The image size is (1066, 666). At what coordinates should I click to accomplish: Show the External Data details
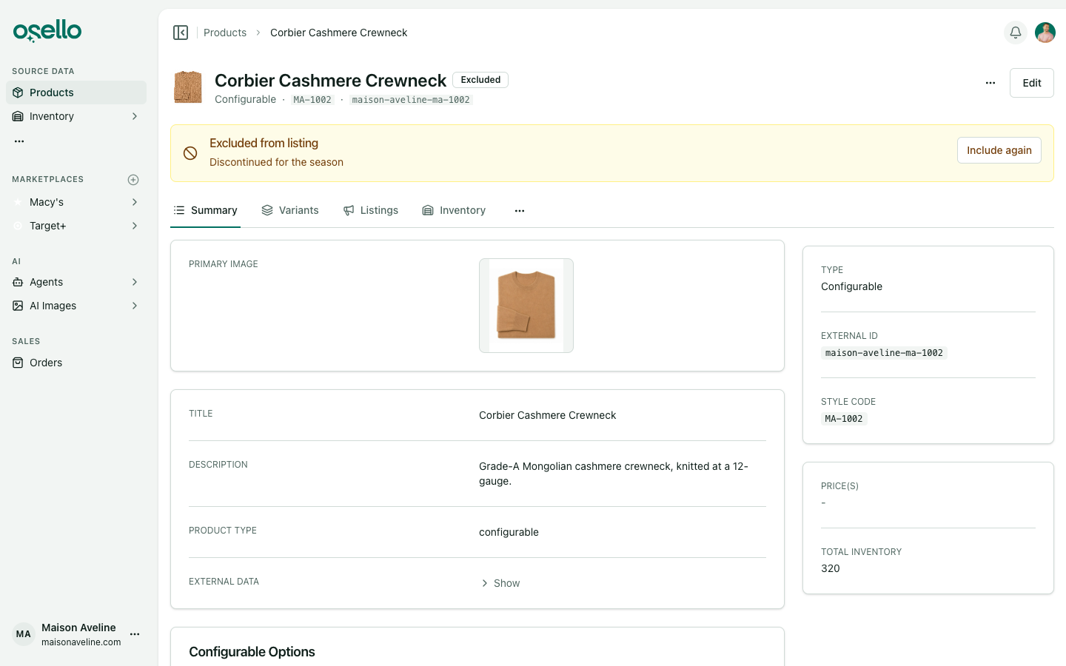(x=500, y=583)
